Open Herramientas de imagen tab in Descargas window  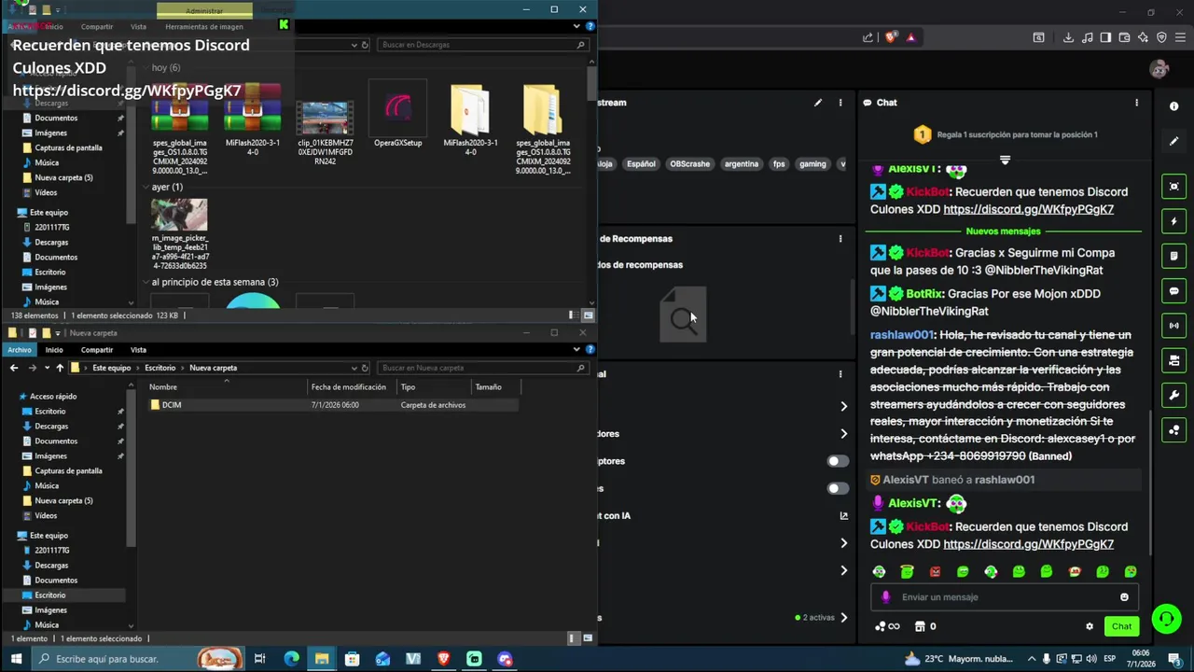coord(204,26)
